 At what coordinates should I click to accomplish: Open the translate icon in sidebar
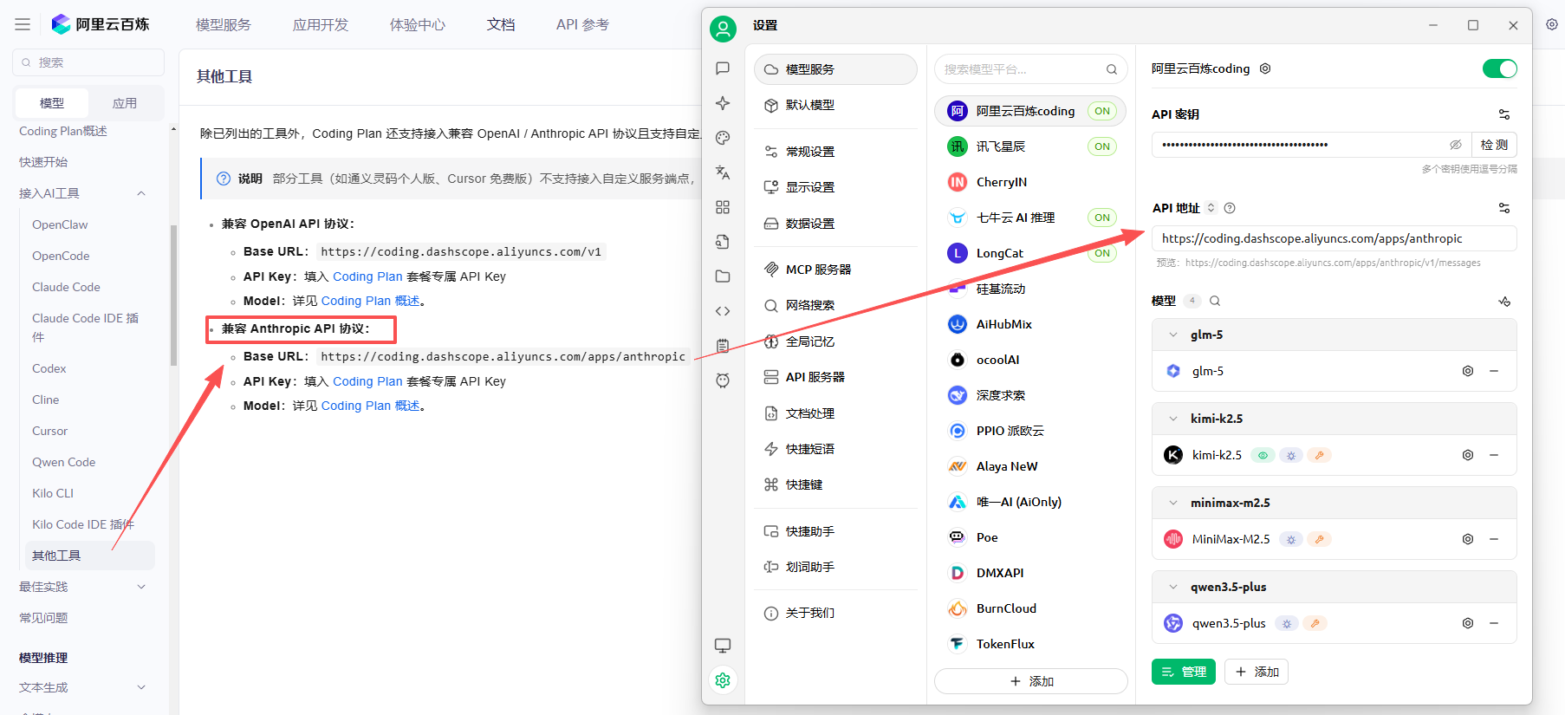point(723,172)
